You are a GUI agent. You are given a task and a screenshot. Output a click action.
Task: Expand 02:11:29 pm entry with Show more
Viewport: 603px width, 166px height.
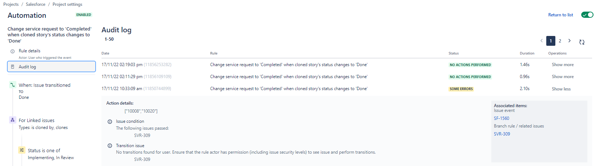click(563, 77)
